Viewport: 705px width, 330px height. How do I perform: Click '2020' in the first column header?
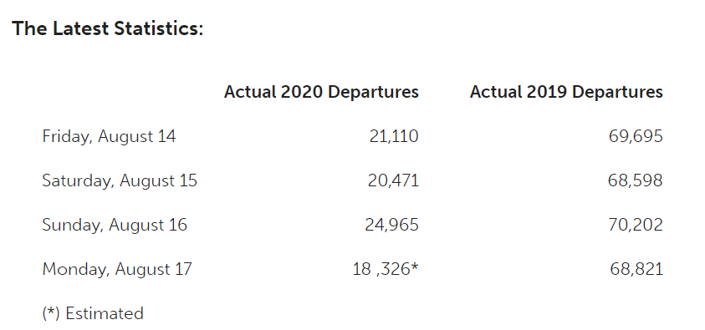click(x=301, y=92)
